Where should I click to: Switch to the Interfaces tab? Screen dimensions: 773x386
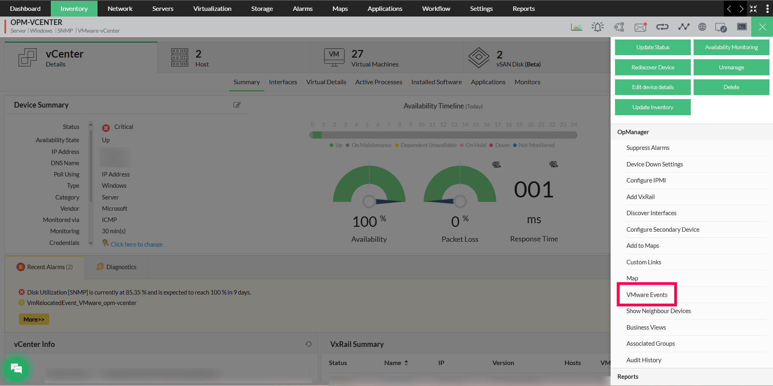point(283,82)
